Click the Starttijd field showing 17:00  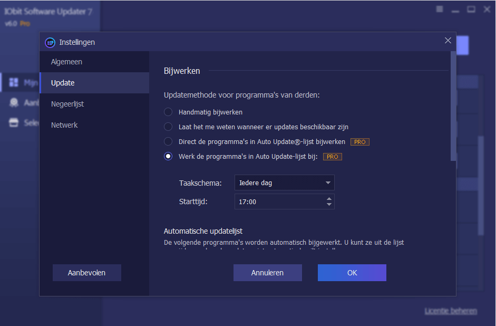click(x=279, y=202)
